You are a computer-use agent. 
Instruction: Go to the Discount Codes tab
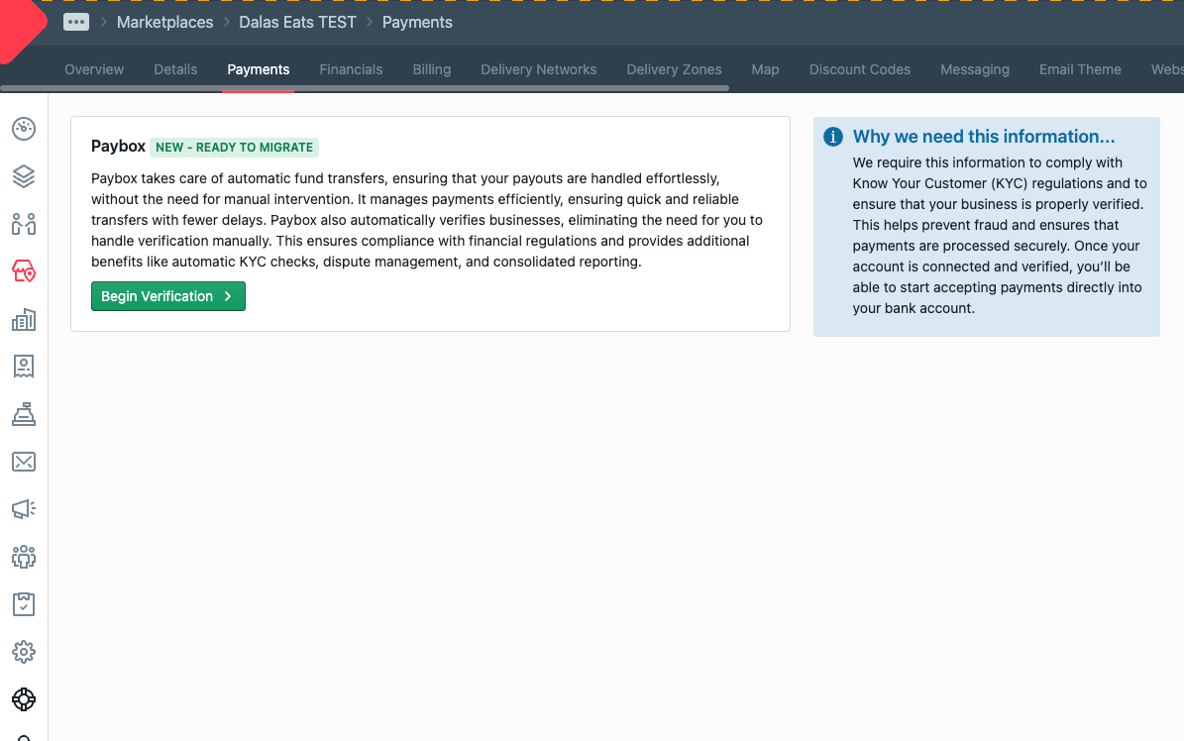click(859, 69)
